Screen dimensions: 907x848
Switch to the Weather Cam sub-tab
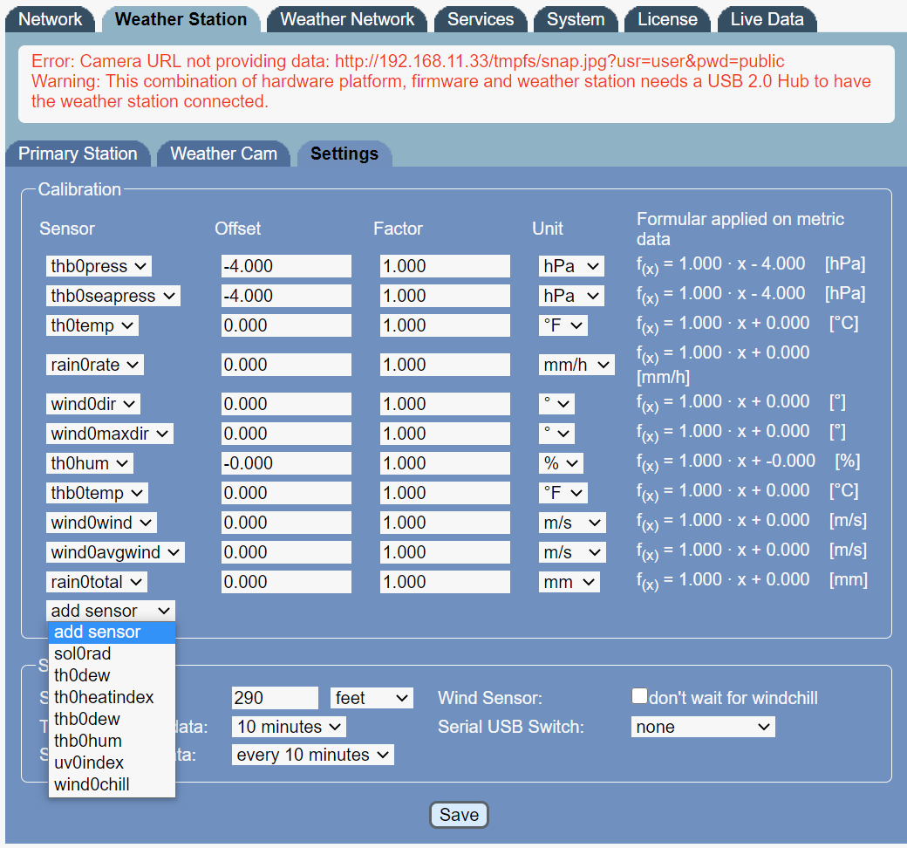pos(223,154)
